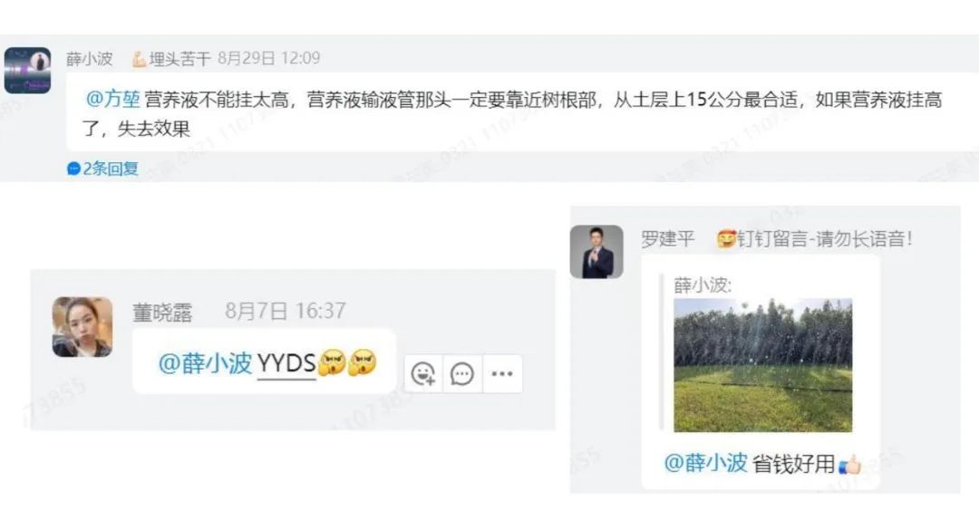The image size is (979, 521).
Task: Click sender name 董晓露
Action: tap(162, 312)
